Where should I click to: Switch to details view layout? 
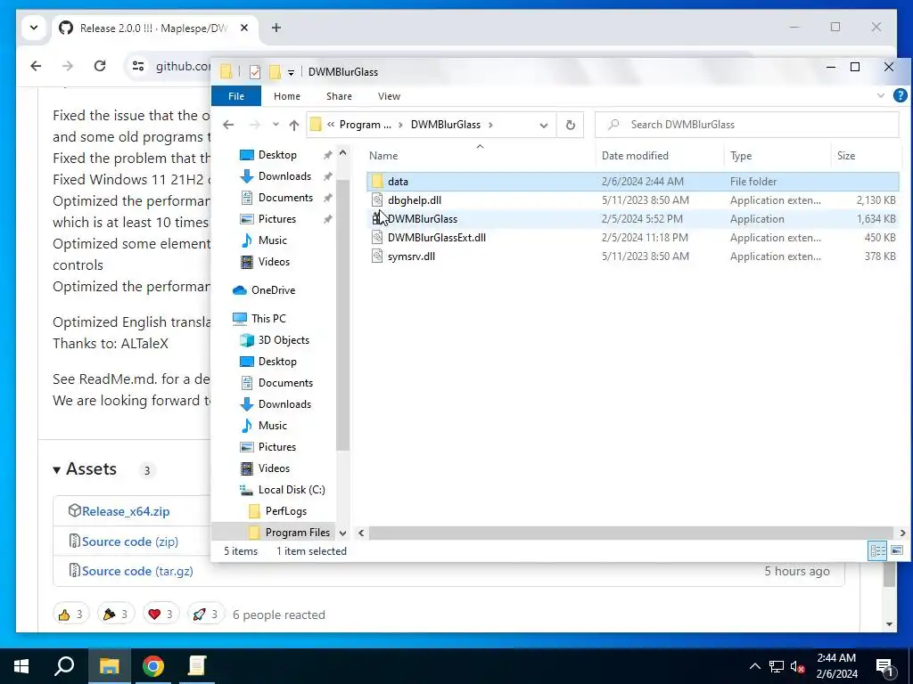tap(877, 550)
